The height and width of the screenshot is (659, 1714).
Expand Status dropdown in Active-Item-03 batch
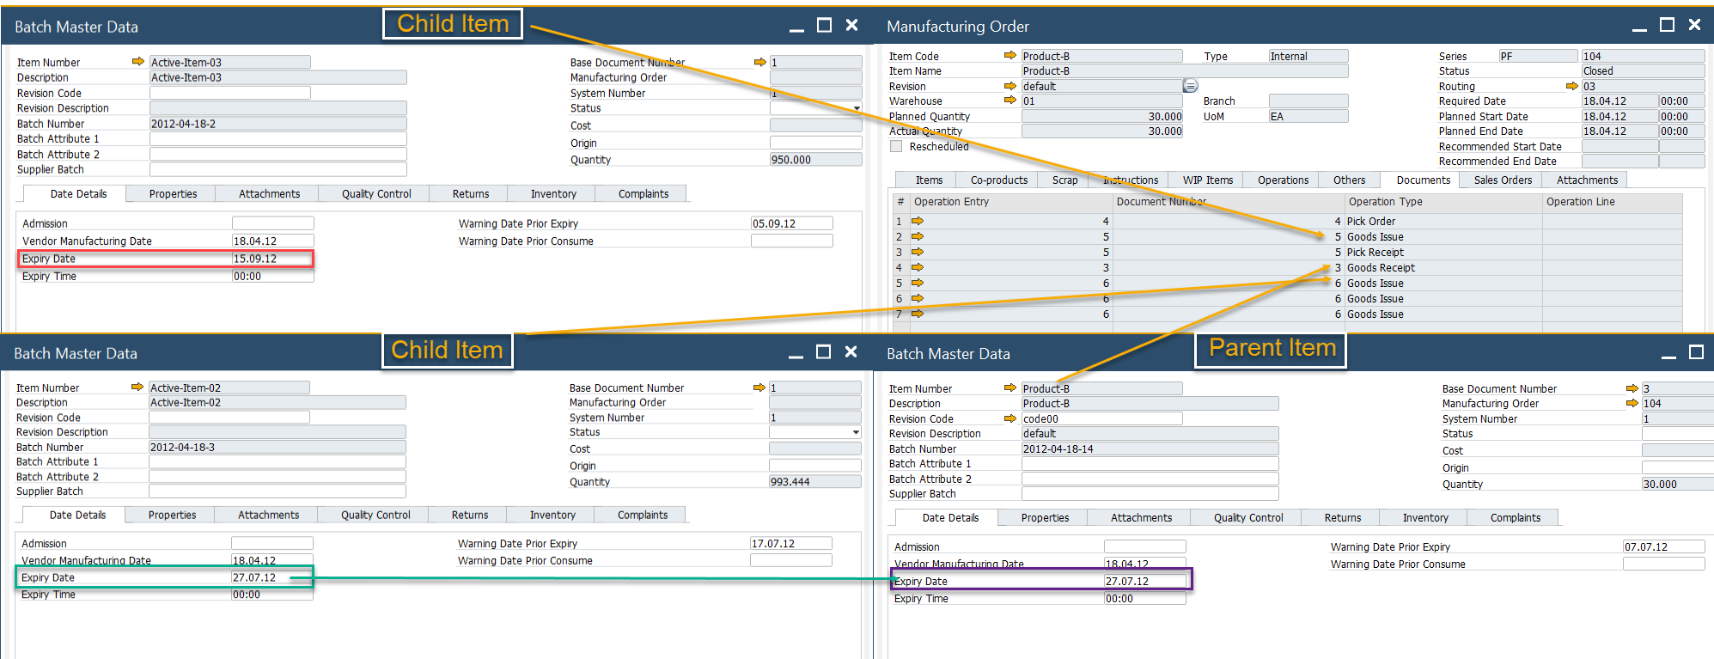click(x=857, y=108)
